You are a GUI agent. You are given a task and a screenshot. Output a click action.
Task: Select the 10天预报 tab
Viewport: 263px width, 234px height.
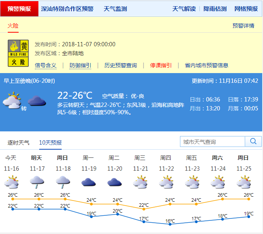click(50, 143)
